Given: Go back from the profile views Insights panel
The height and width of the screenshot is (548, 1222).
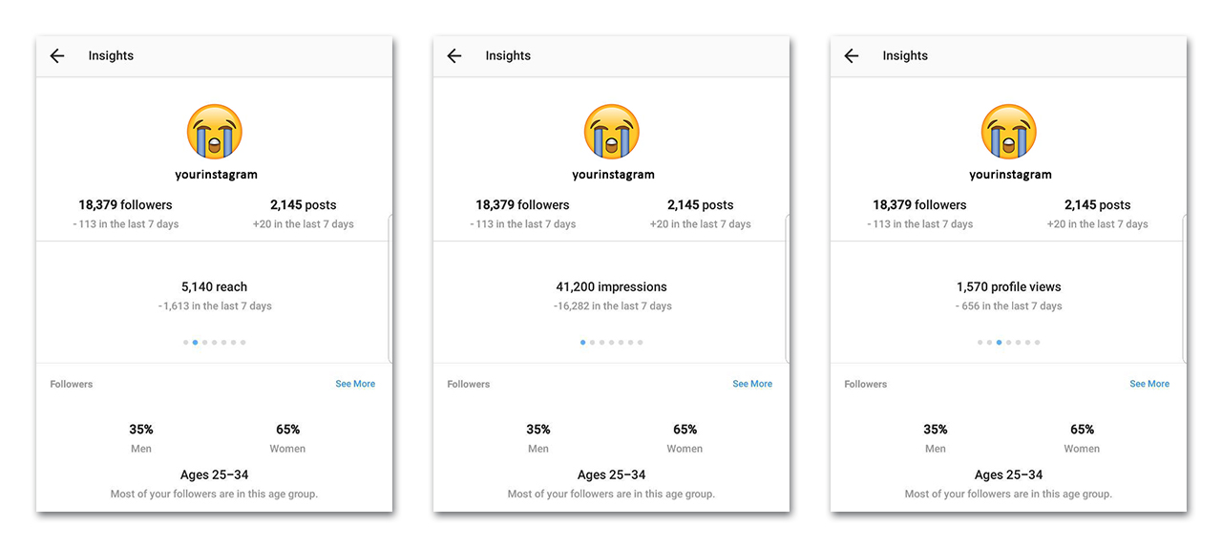Looking at the screenshot, I should pos(852,56).
